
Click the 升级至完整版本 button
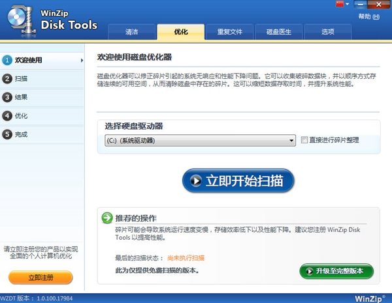(x=336, y=271)
